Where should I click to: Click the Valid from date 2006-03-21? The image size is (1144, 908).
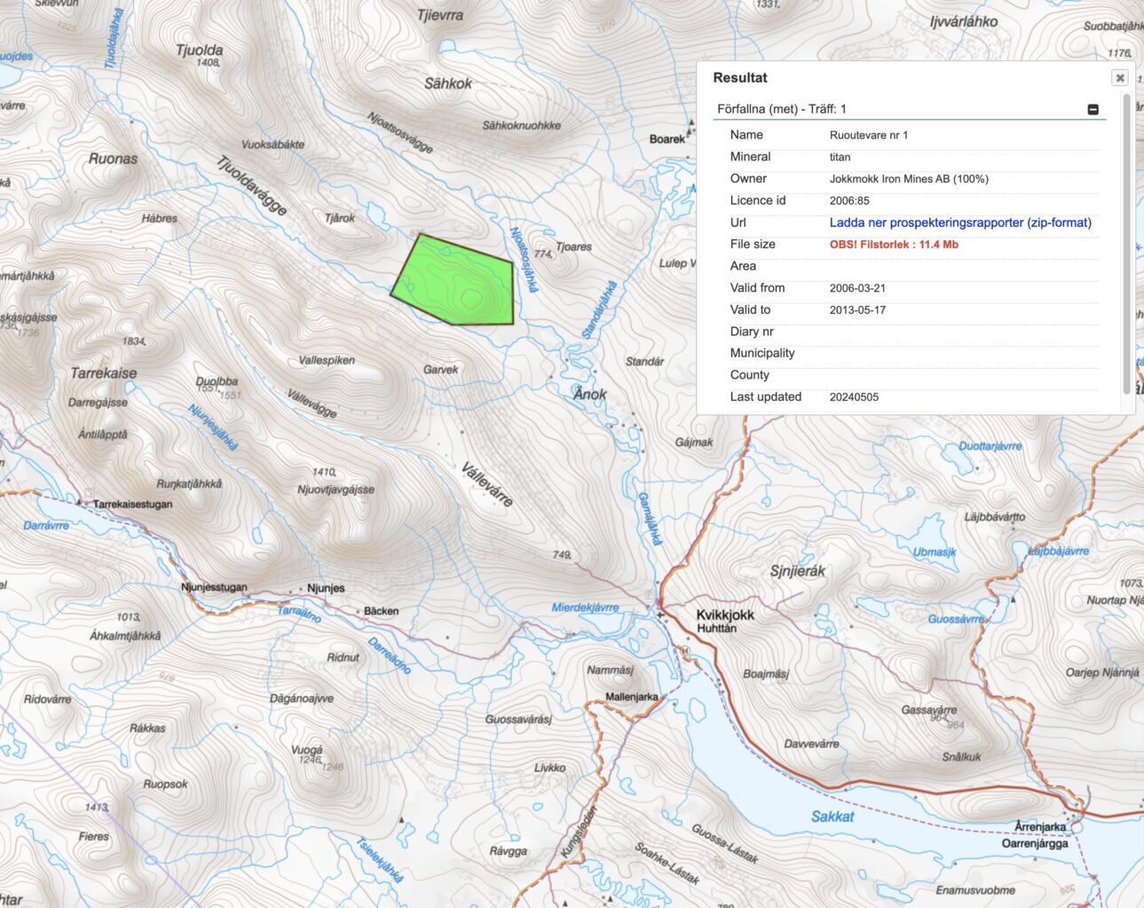tap(857, 288)
